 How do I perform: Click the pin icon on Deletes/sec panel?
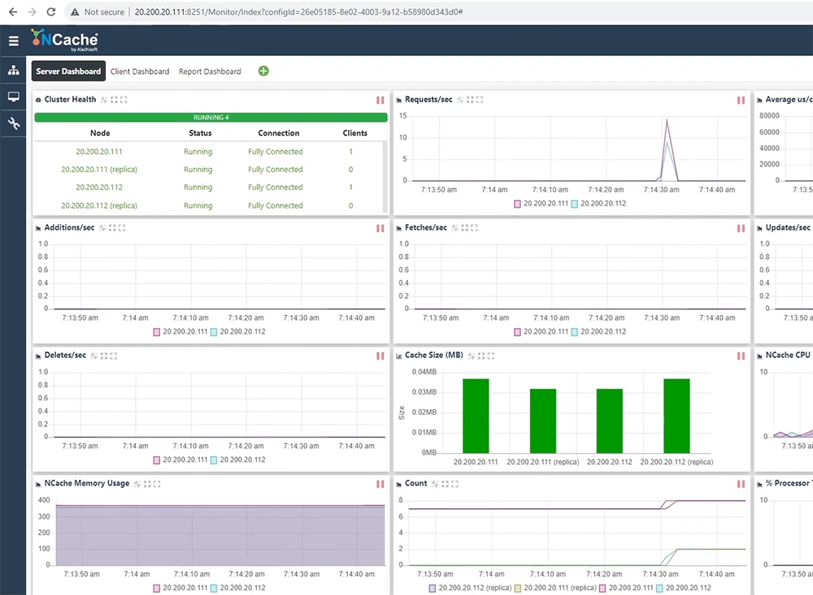[x=93, y=356]
